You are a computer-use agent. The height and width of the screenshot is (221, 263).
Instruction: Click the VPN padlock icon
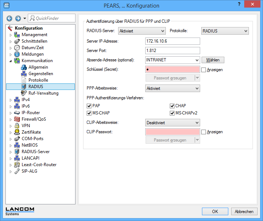pos(17,126)
